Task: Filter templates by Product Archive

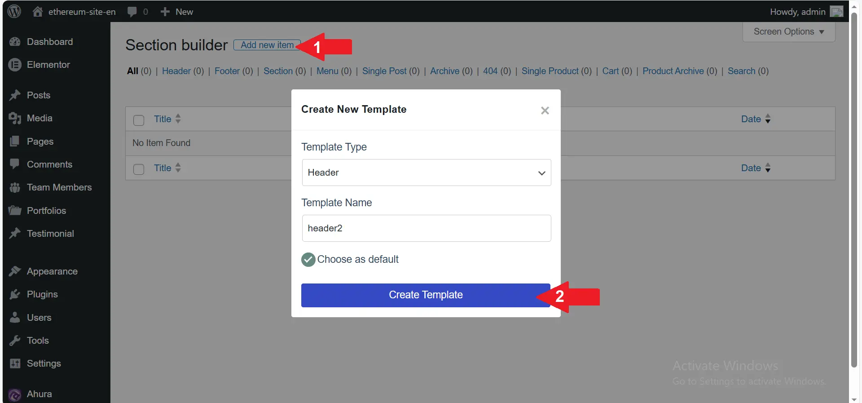Action: click(673, 71)
